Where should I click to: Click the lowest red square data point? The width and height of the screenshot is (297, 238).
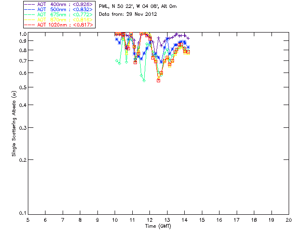[158, 80]
